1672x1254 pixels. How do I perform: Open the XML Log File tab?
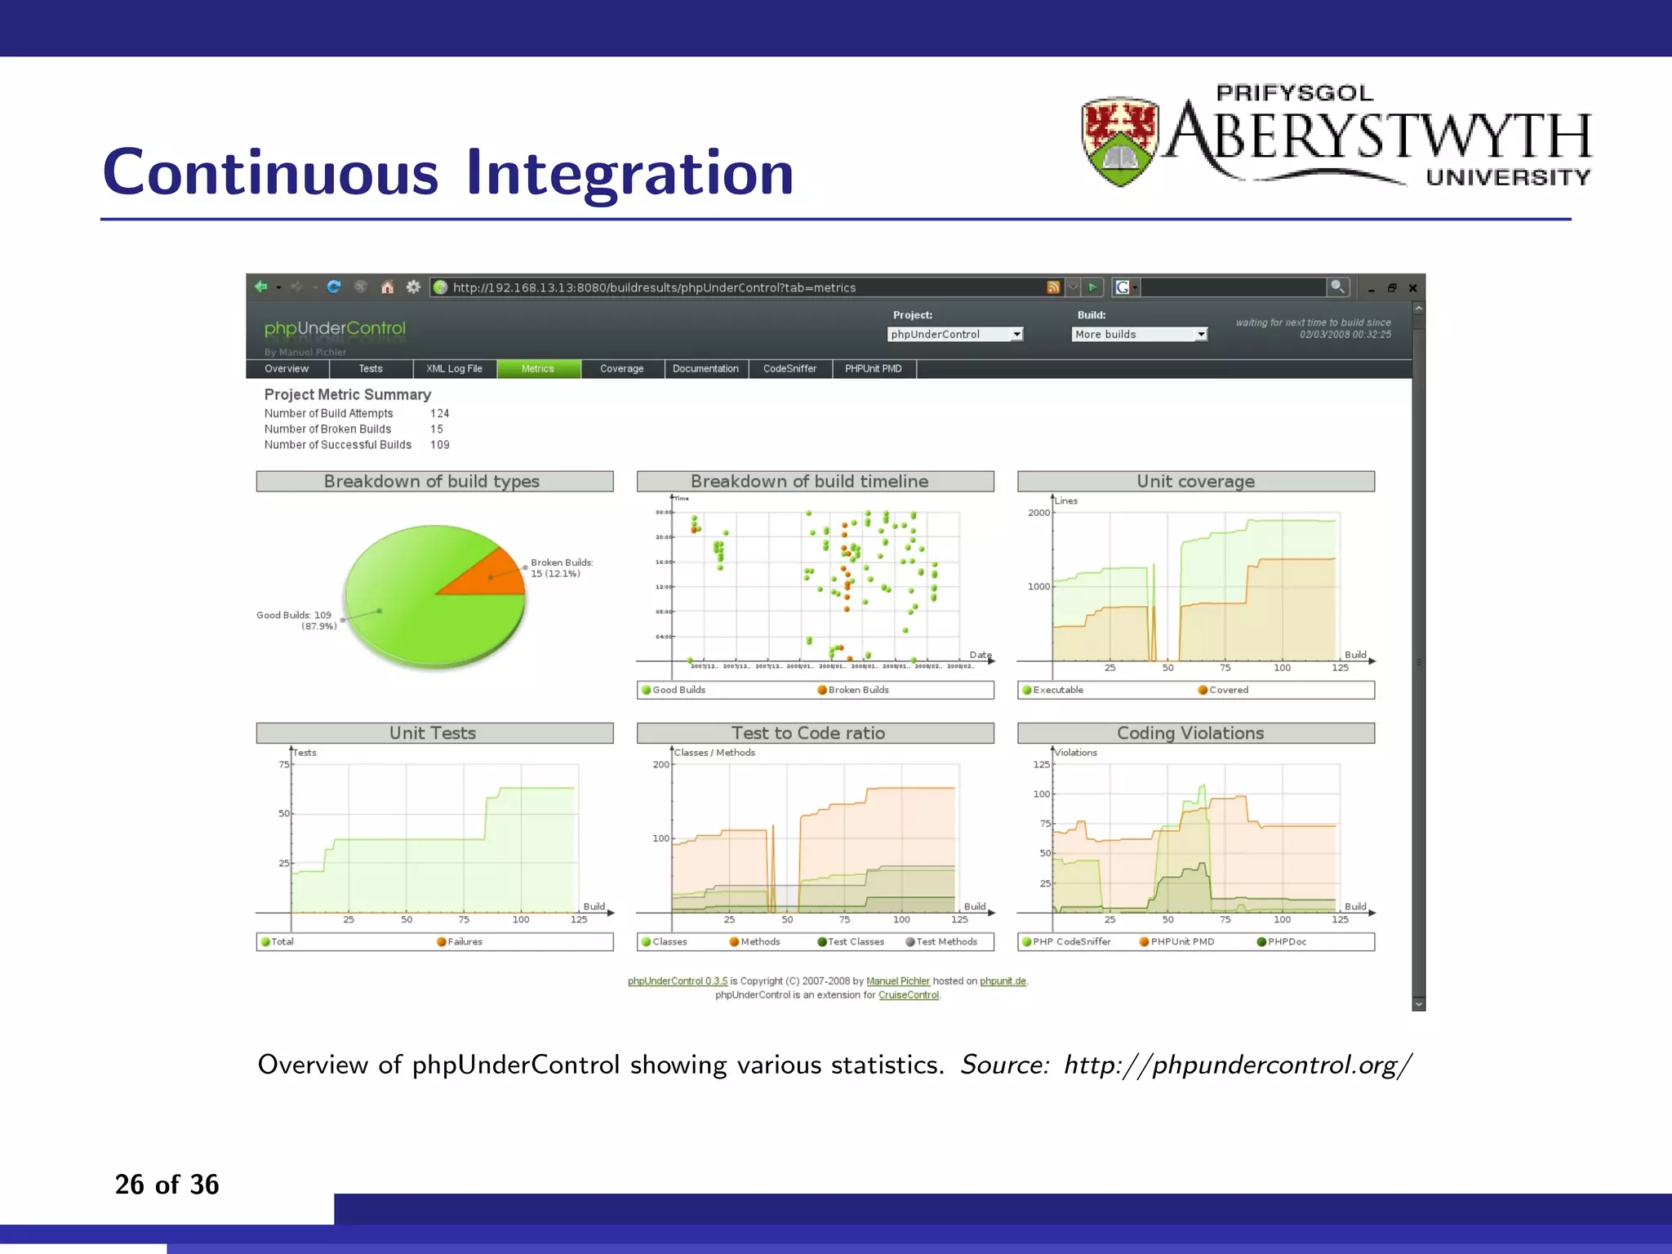(x=454, y=369)
